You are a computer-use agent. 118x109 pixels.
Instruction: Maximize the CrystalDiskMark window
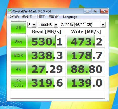(x=96, y=11)
